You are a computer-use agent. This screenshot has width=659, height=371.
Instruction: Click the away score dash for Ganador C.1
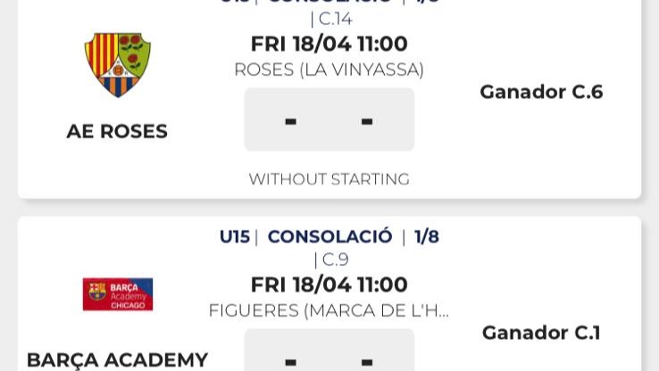click(x=367, y=361)
